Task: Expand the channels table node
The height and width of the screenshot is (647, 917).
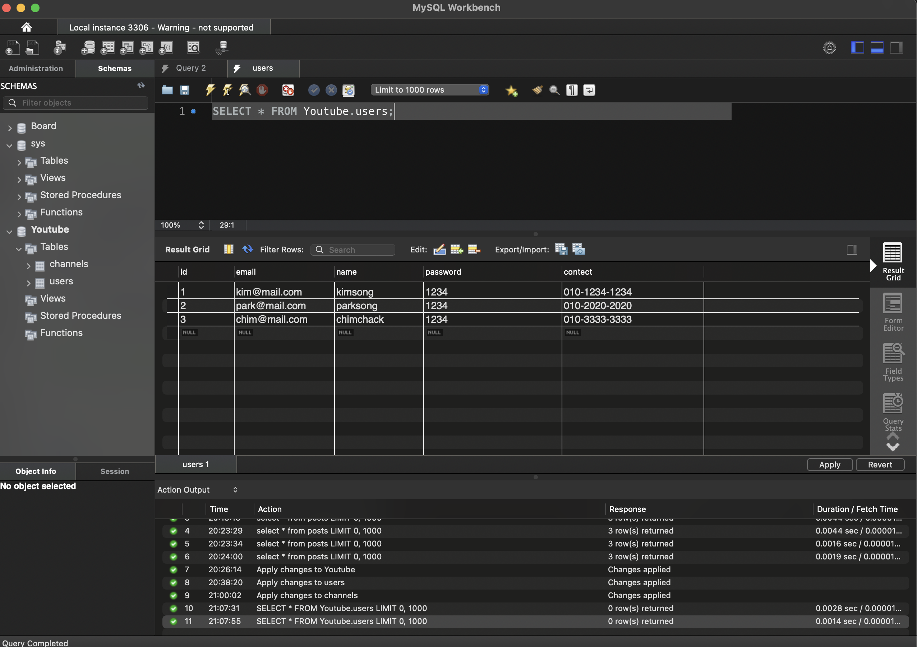Action: [x=28, y=265]
